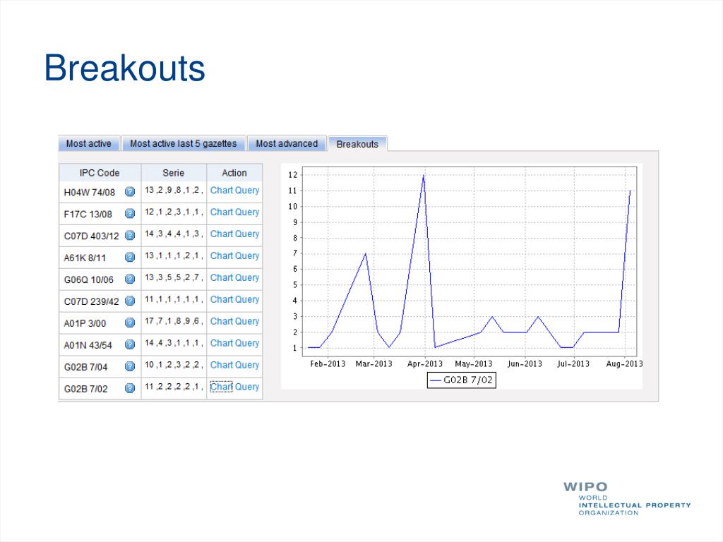The width and height of the screenshot is (723, 542).
Task: Open Chart link for G02B 7/04
Action: tap(221, 365)
